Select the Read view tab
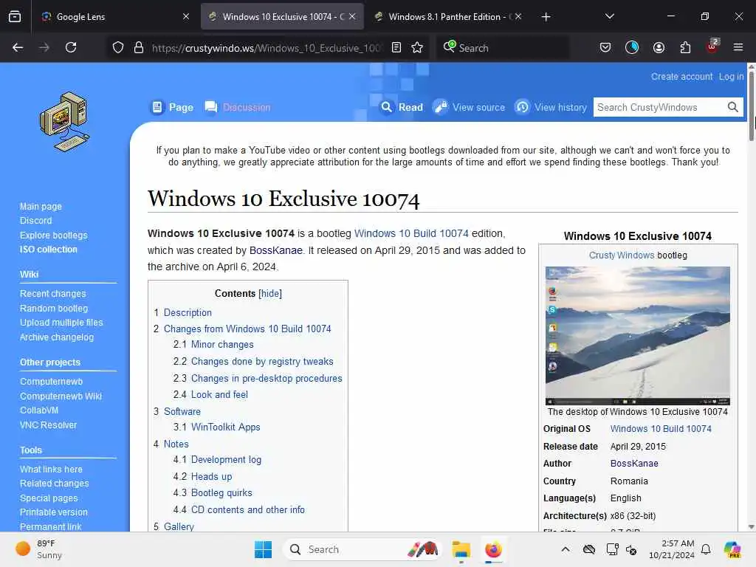This screenshot has width=756, height=567. (402, 107)
